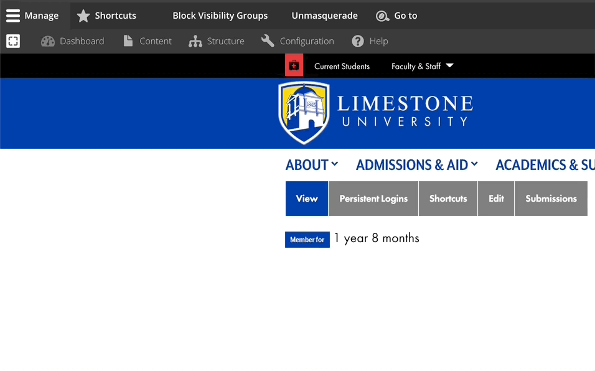Click the Structure hierarchy icon

click(195, 41)
